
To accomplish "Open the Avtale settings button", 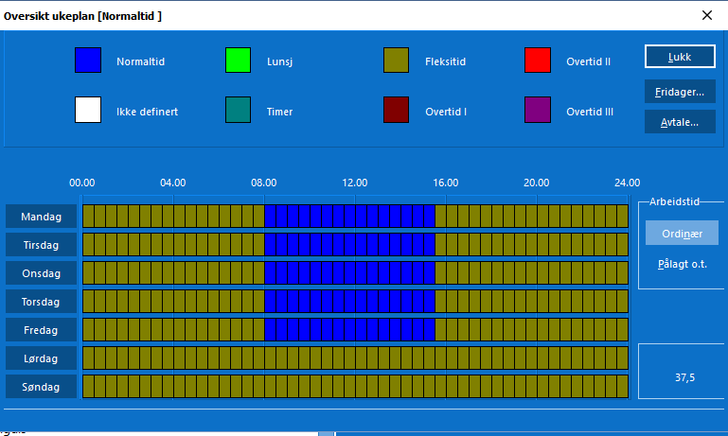I will [x=680, y=122].
